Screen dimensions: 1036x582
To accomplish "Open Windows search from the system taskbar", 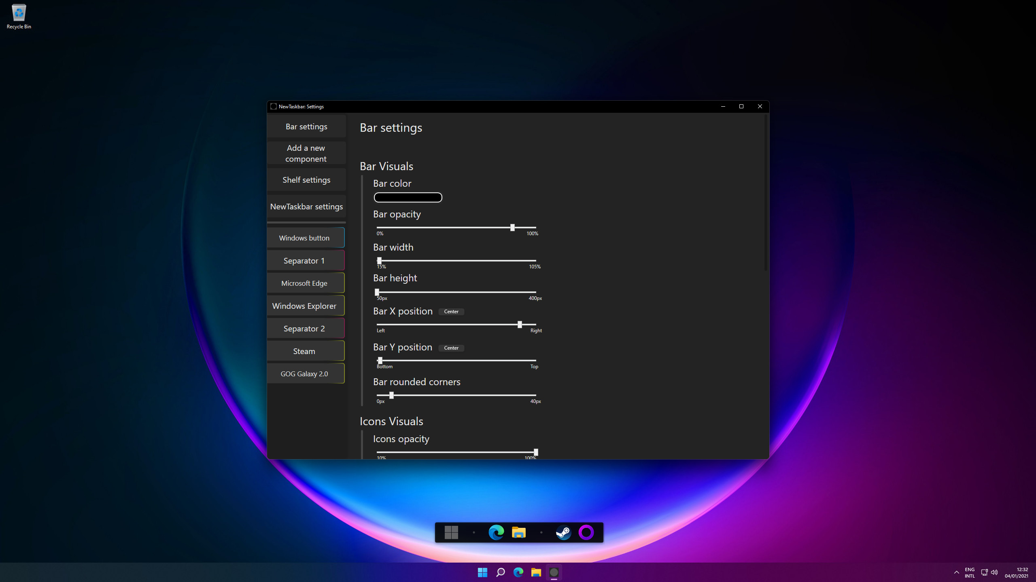I will [x=500, y=572].
